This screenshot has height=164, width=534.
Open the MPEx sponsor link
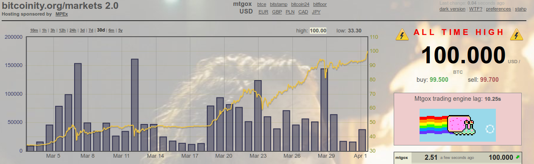(x=61, y=14)
